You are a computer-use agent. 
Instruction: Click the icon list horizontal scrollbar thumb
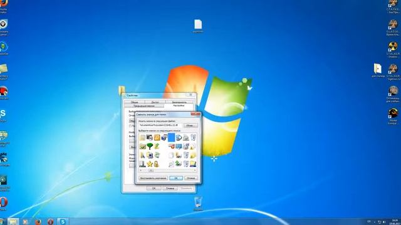coord(151,170)
